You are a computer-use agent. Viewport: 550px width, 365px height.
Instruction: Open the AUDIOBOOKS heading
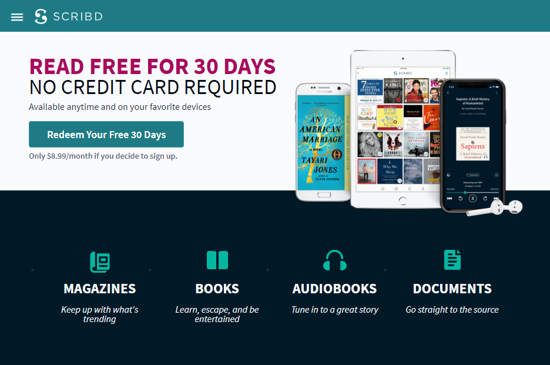tap(334, 289)
